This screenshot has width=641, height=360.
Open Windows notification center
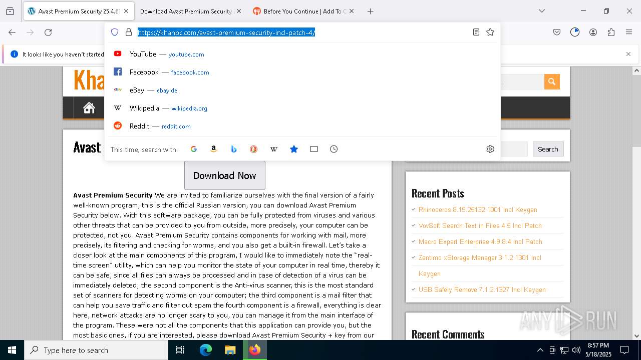[625, 350]
